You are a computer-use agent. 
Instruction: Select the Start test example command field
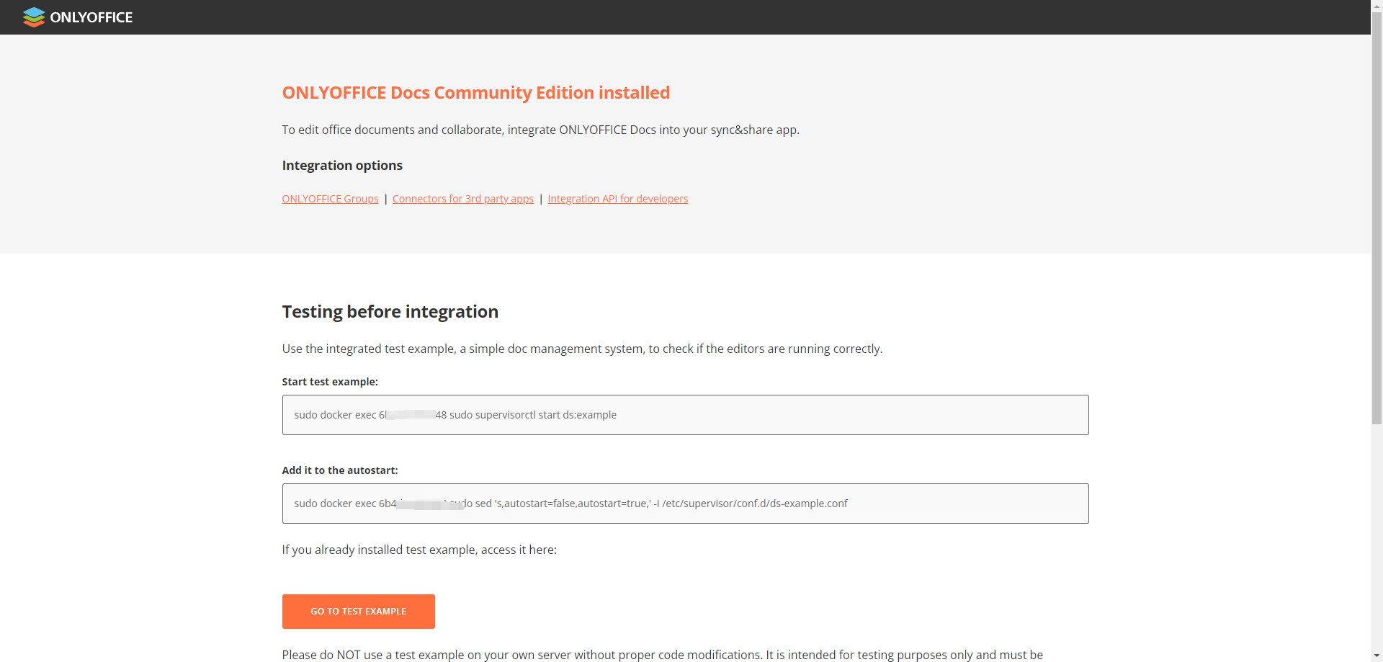pyautogui.click(x=685, y=415)
